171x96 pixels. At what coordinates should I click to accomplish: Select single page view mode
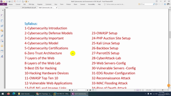135,90
